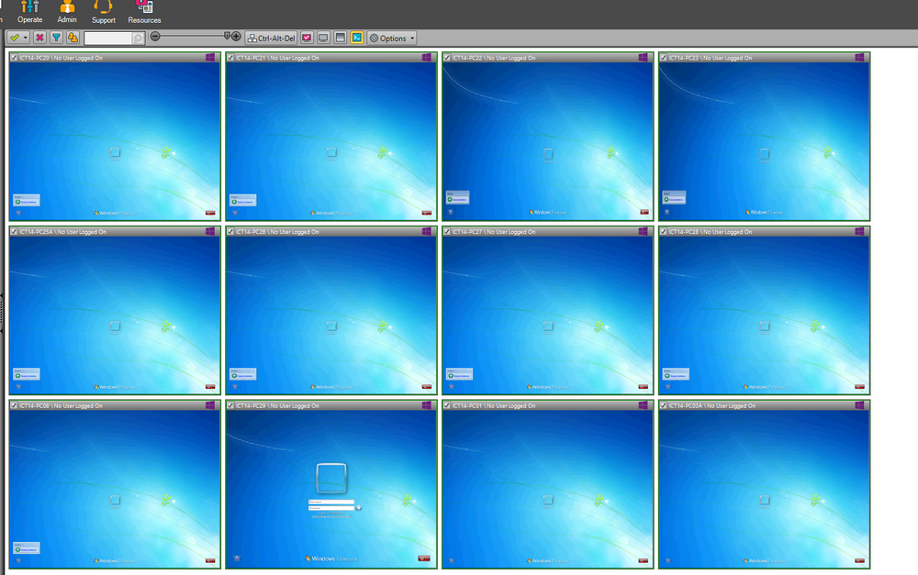Click the grey monitor toolbar icon
This screenshot has width=918, height=575.
[323, 38]
